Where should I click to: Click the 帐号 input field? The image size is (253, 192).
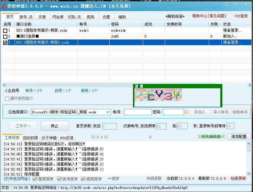coord(138,112)
